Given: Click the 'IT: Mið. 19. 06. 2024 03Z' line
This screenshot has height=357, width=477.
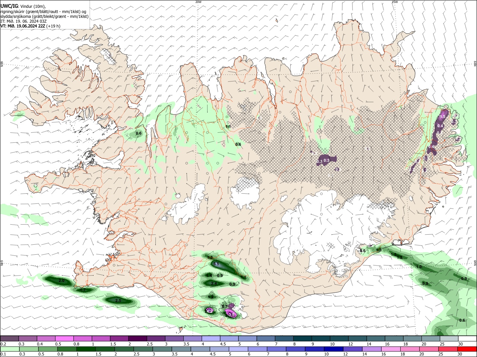Looking at the screenshot, I should tap(24, 21).
